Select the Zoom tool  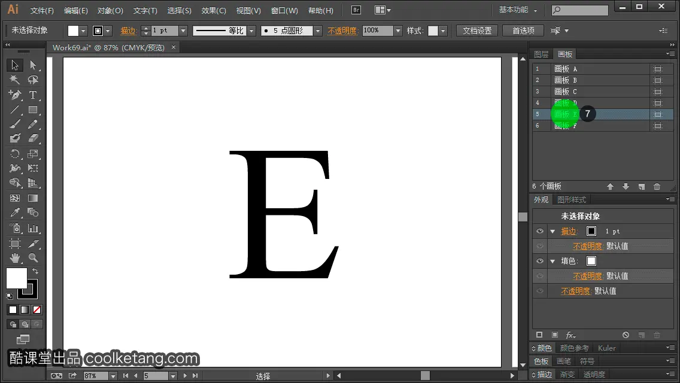point(33,258)
